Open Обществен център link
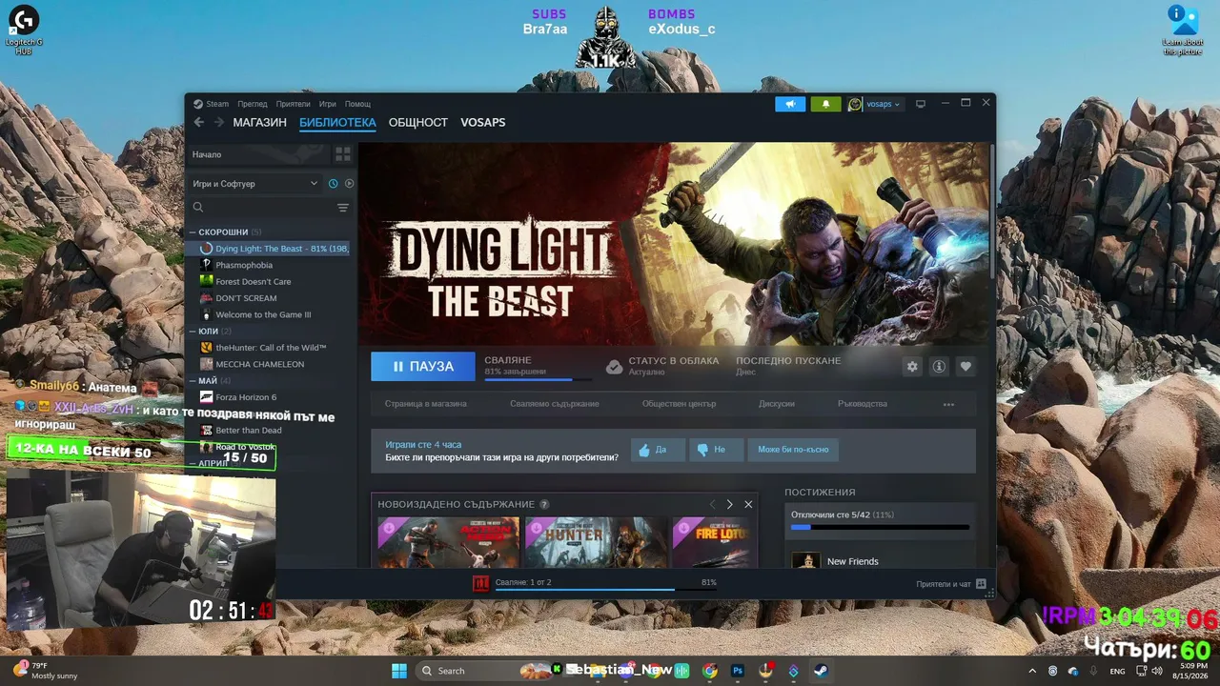 point(679,404)
